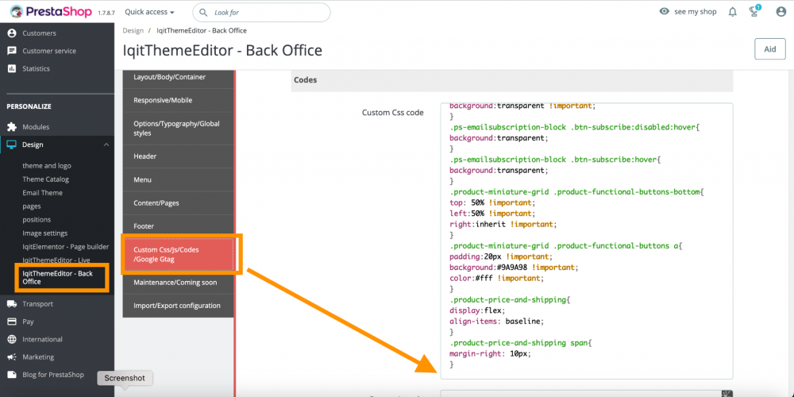
Task: Open the trophy merchant expertise icon
Action: [754, 11]
